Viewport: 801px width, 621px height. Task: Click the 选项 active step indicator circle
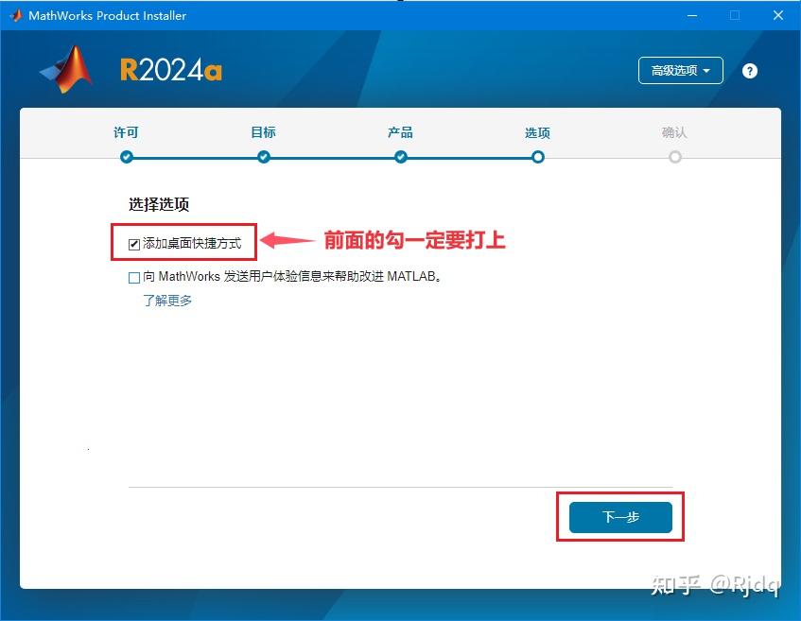click(x=537, y=157)
